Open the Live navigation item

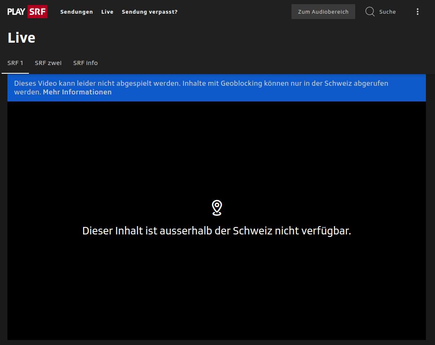[x=108, y=12]
